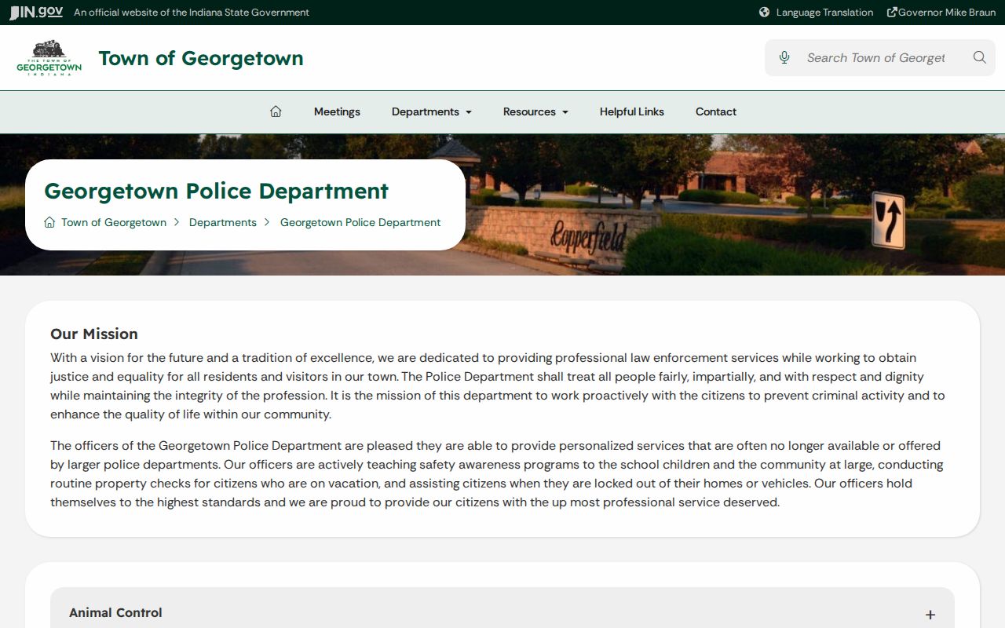The image size is (1005, 628).
Task: Click the external link icon beside Governor
Action: tap(892, 13)
